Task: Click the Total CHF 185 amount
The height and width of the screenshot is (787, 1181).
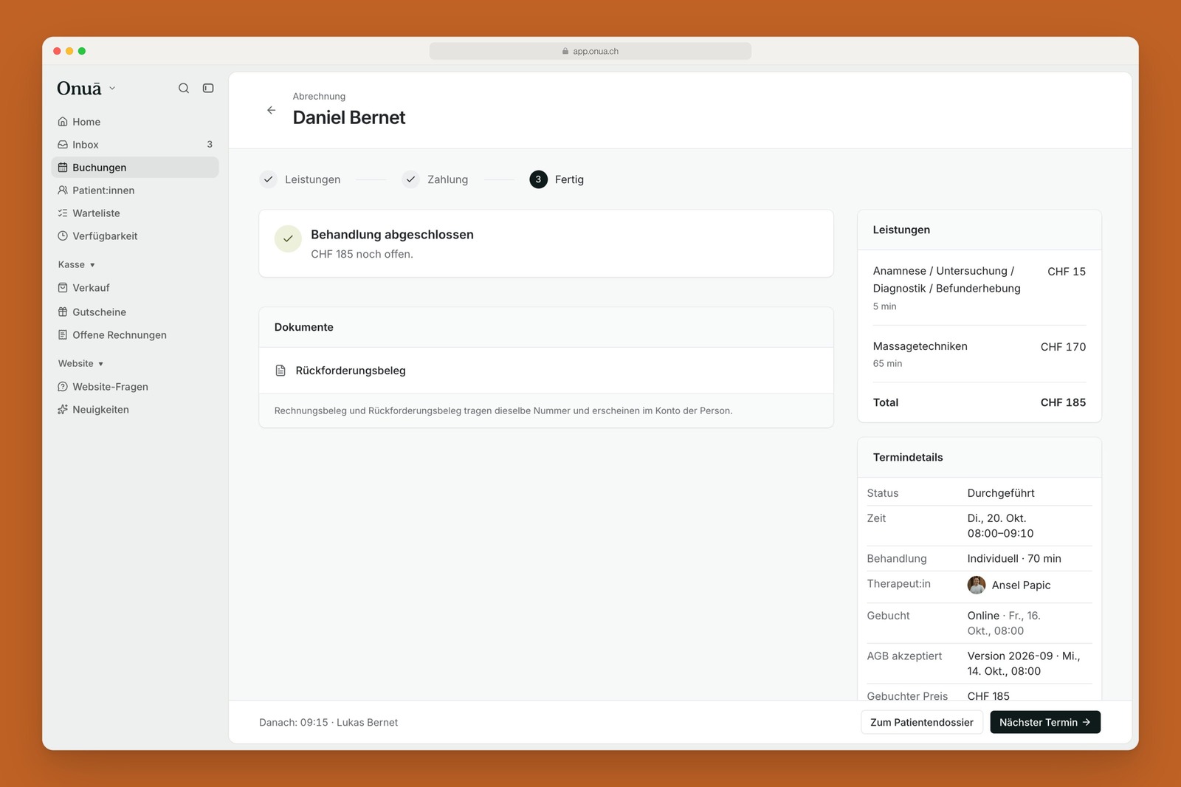Action: point(1063,402)
